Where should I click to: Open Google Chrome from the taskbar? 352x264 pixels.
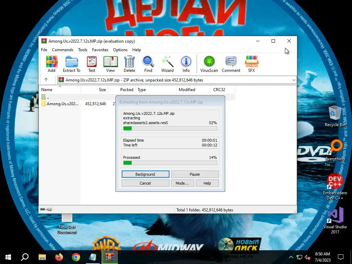76,257
